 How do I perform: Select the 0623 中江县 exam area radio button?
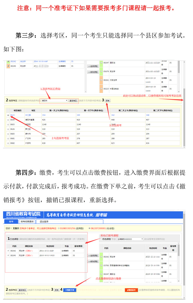pyautogui.click(x=8, y=115)
